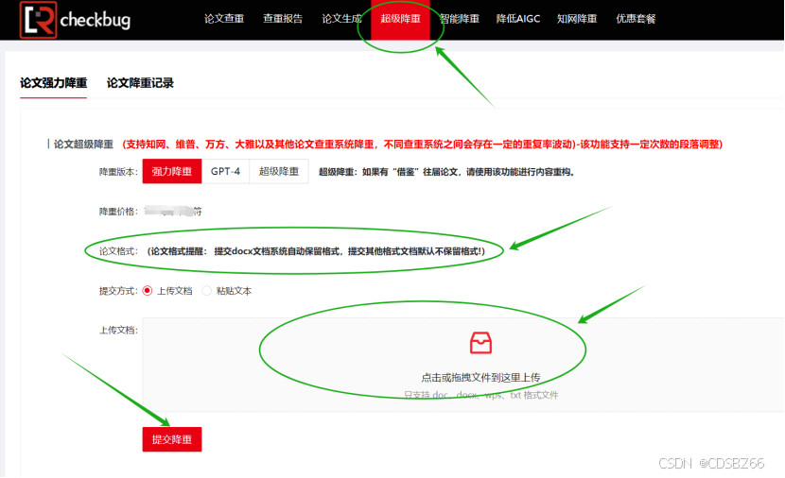The width and height of the screenshot is (785, 478).
Task: Choose the GPT-4 version button
Action: pos(225,172)
